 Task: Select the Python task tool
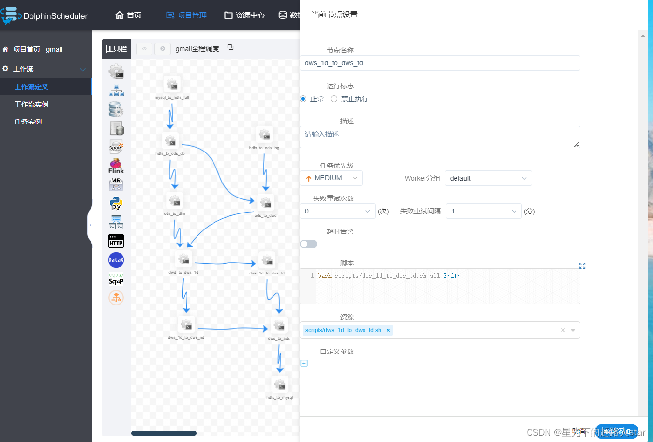point(116,203)
